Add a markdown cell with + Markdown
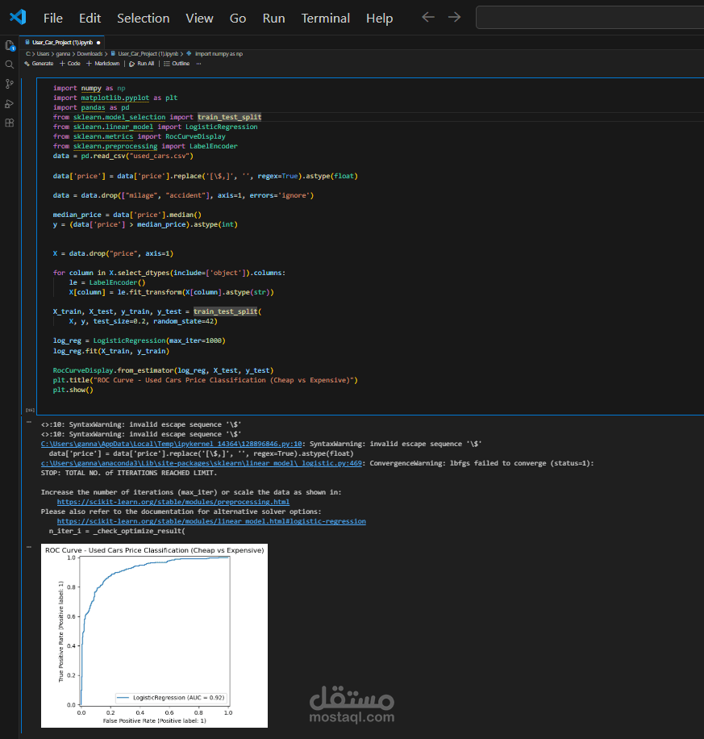Screen dimensions: 704x739 pyautogui.click(x=102, y=63)
